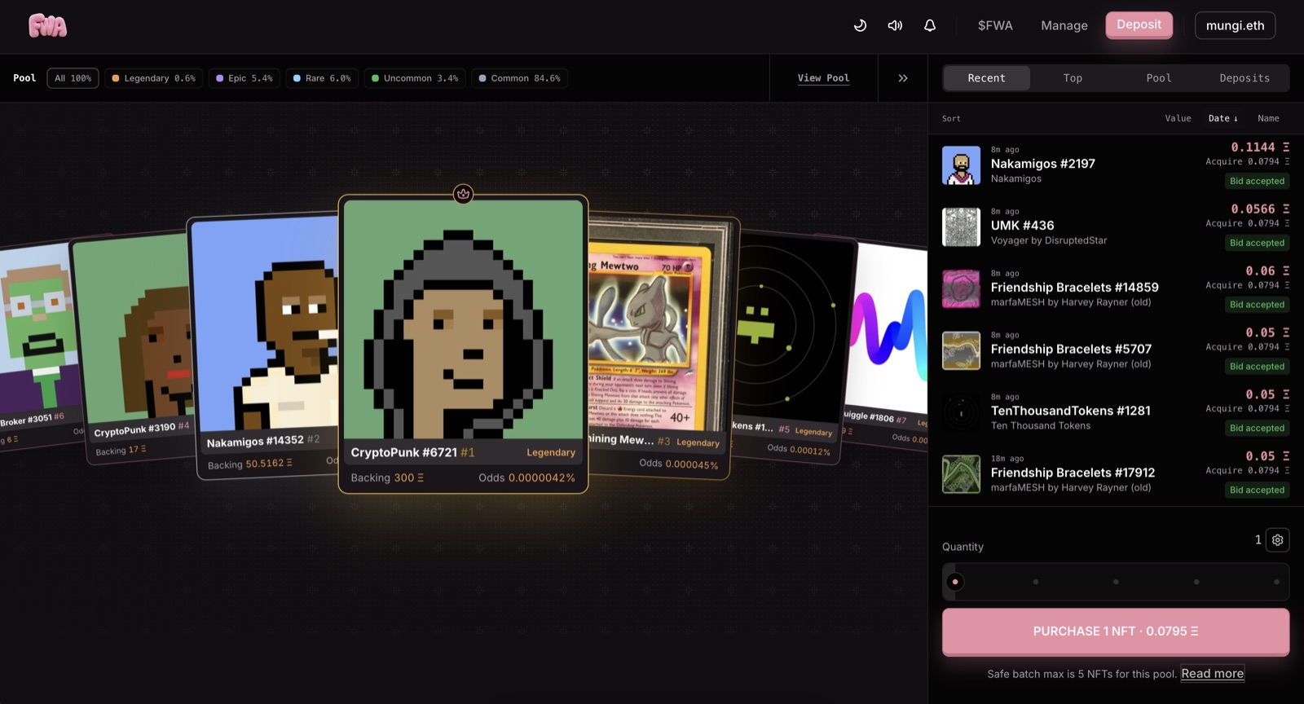The height and width of the screenshot is (704, 1304).
Task: Click Purchase 1 NFT button
Action: (x=1116, y=631)
